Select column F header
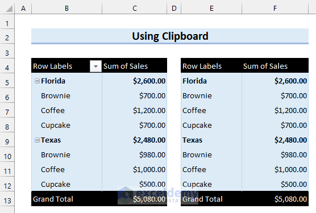 coord(275,9)
